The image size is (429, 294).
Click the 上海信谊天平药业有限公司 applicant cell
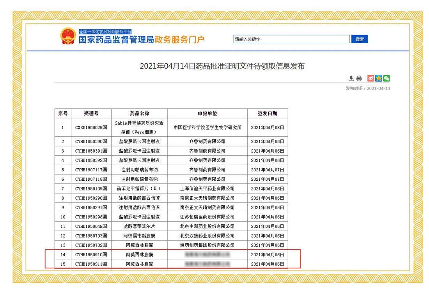coord(207,188)
